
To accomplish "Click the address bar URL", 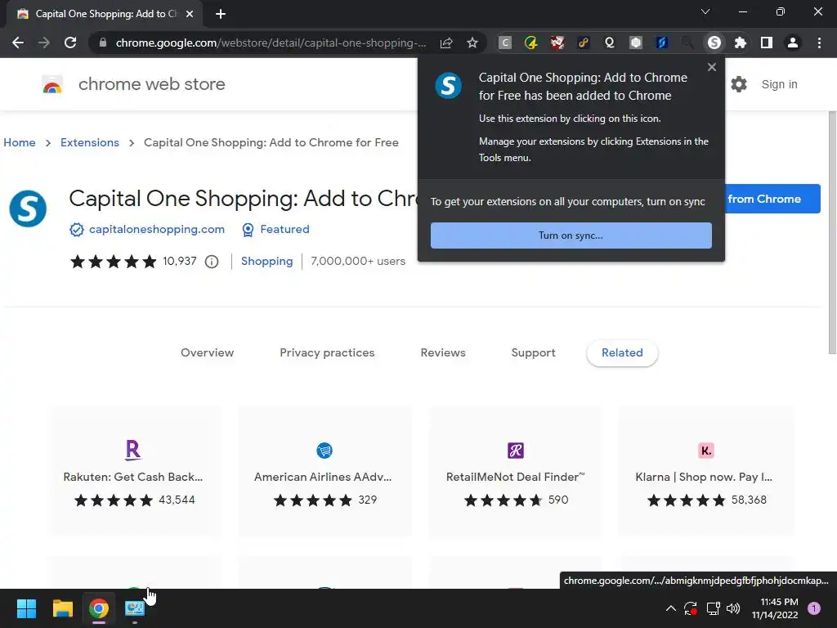I will (x=271, y=43).
